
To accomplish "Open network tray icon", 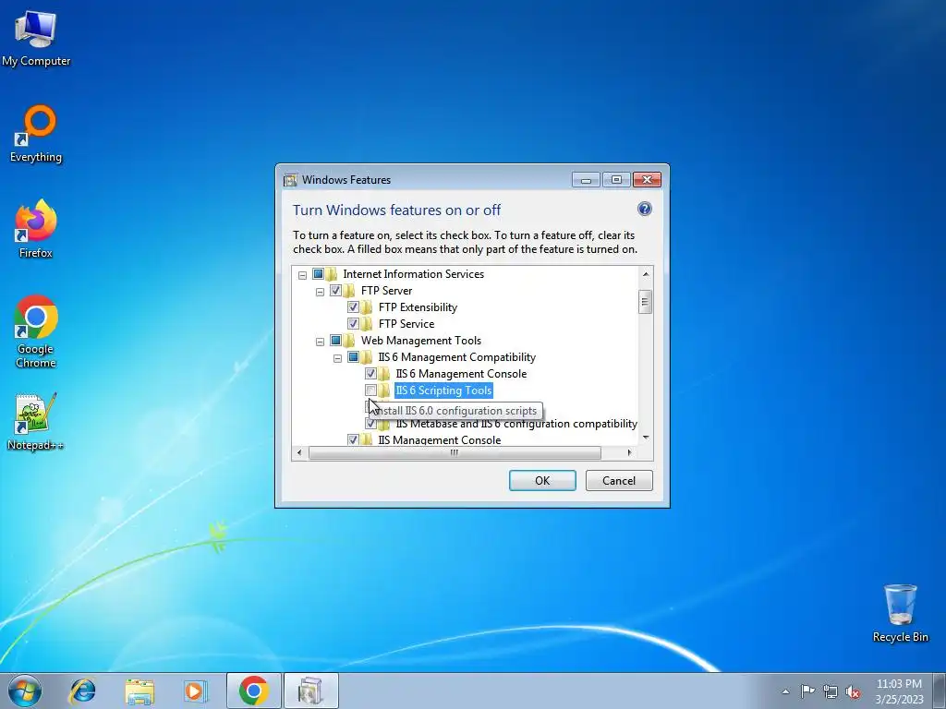I will [831, 691].
